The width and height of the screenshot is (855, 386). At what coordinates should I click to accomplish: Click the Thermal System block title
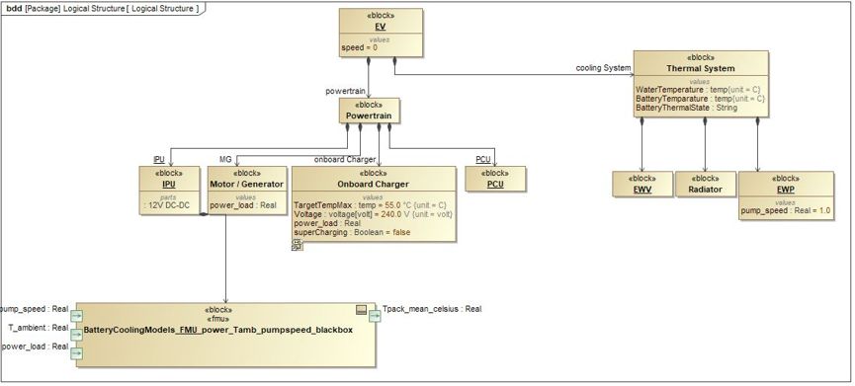(x=701, y=68)
